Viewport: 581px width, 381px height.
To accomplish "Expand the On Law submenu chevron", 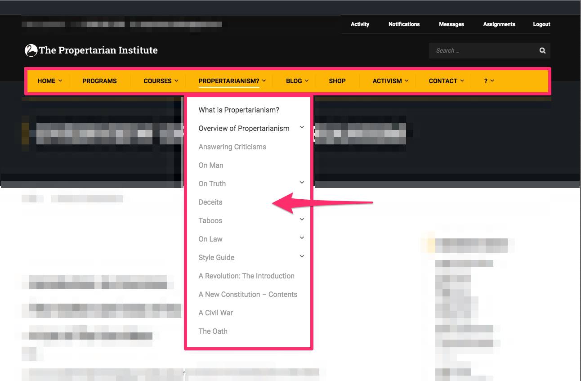I will (x=302, y=238).
